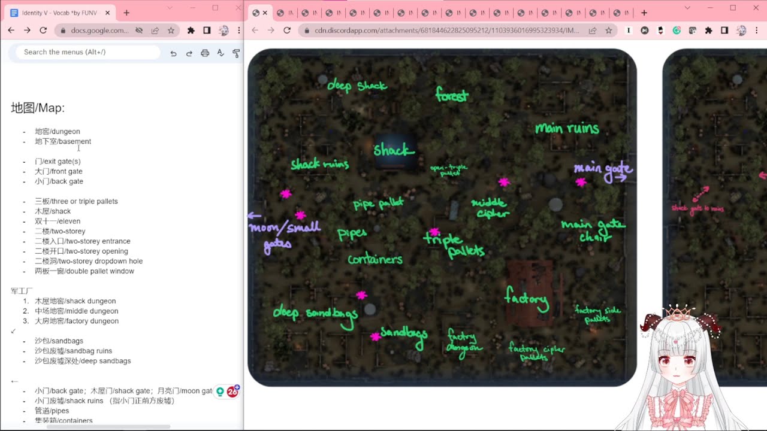Screen dimensions: 767x431
Task: Bookmark the Google Docs page with star
Action: [x=171, y=30]
